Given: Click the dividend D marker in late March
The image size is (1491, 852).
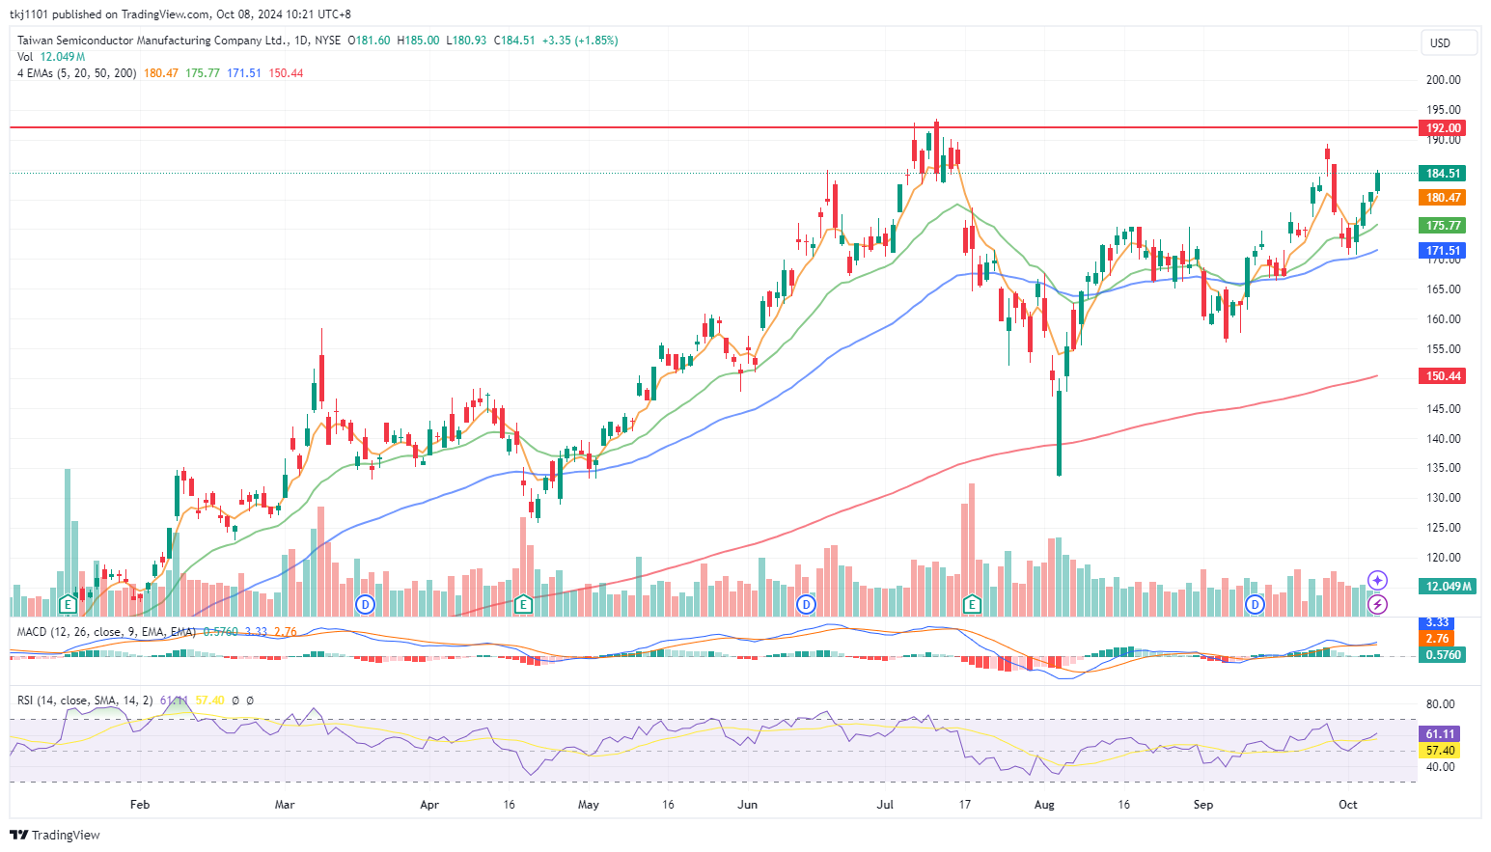Looking at the screenshot, I should click(x=365, y=605).
